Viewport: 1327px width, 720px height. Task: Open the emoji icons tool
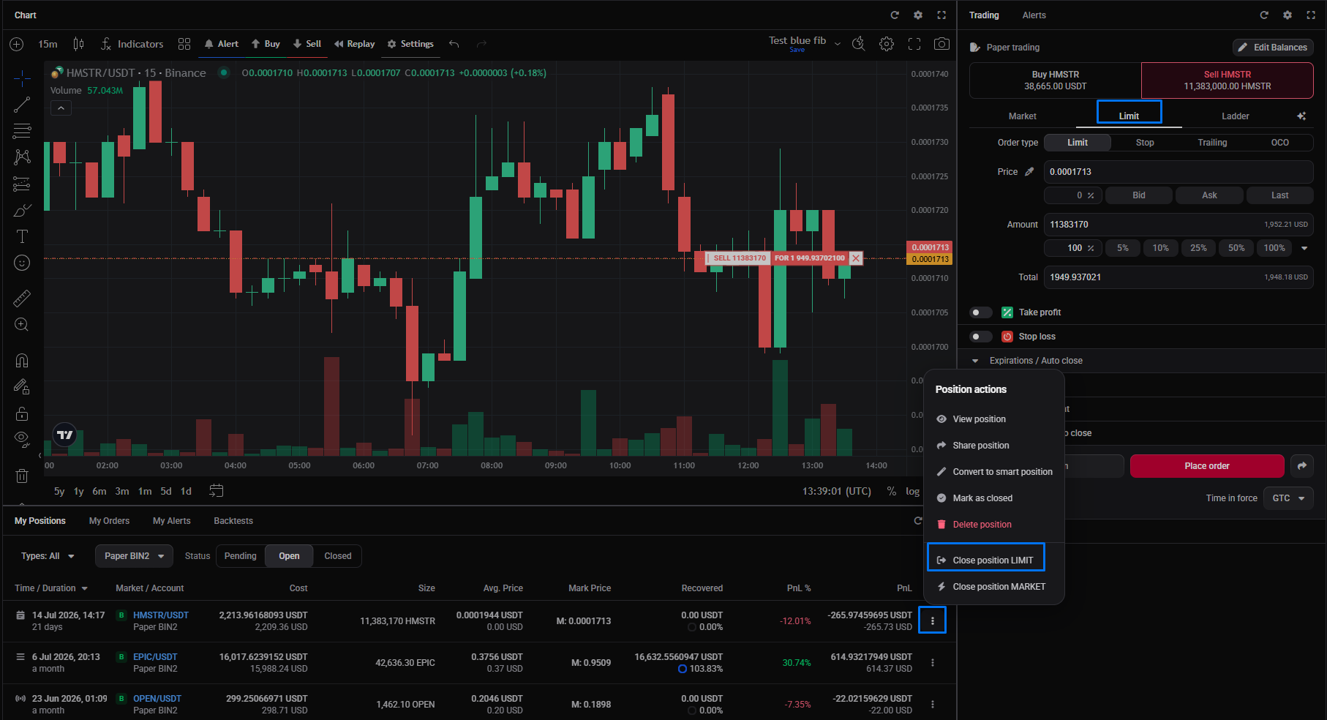pos(22,263)
